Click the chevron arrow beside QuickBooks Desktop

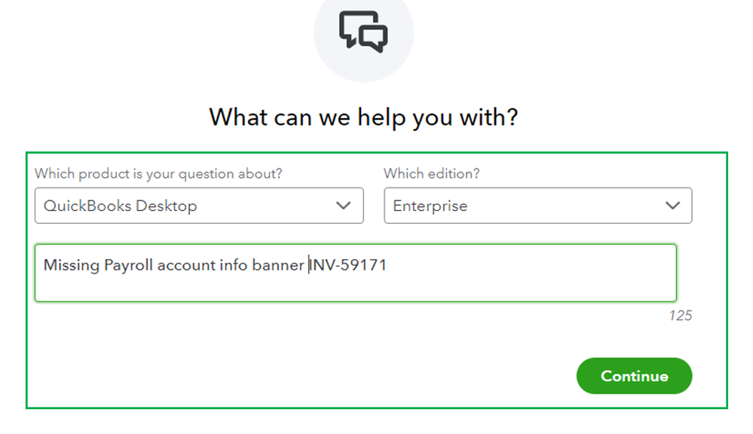[x=344, y=206]
